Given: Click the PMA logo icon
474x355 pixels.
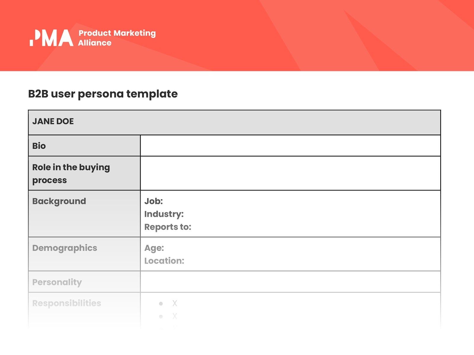Looking at the screenshot, I should click(51, 38).
